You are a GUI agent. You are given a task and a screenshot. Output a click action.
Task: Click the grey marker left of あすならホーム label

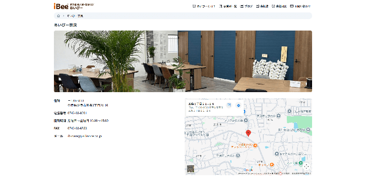point(277,154)
